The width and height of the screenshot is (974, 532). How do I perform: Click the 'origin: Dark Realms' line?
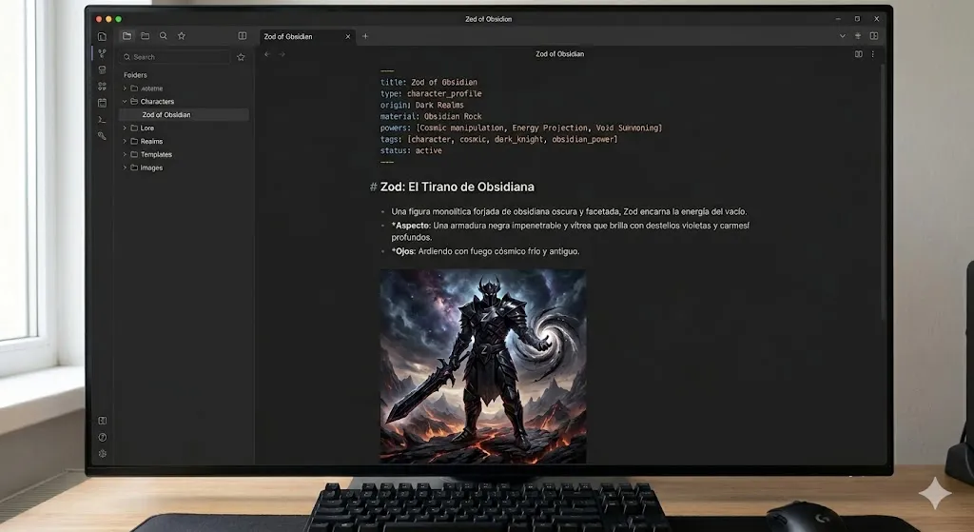tap(421, 105)
